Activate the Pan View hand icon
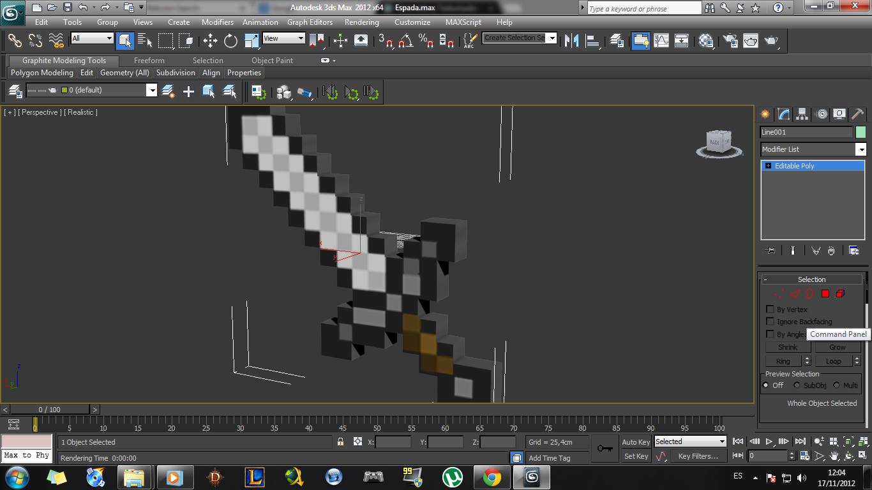 coord(834,456)
